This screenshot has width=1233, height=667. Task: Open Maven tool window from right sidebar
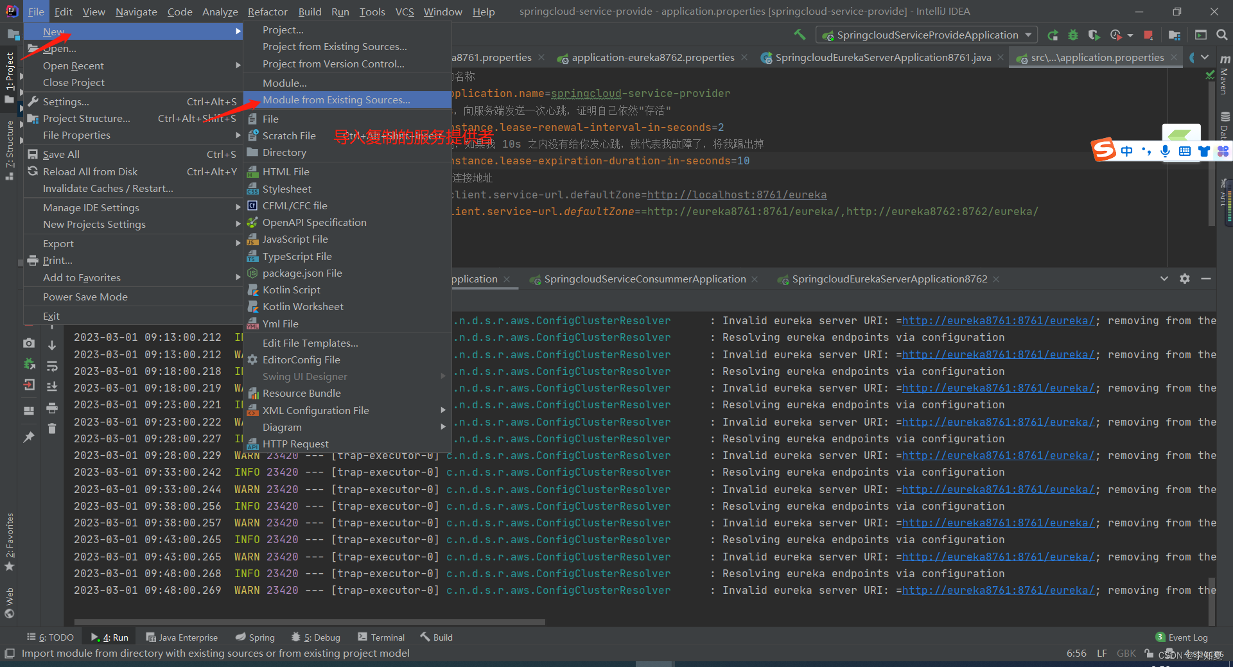1224,76
